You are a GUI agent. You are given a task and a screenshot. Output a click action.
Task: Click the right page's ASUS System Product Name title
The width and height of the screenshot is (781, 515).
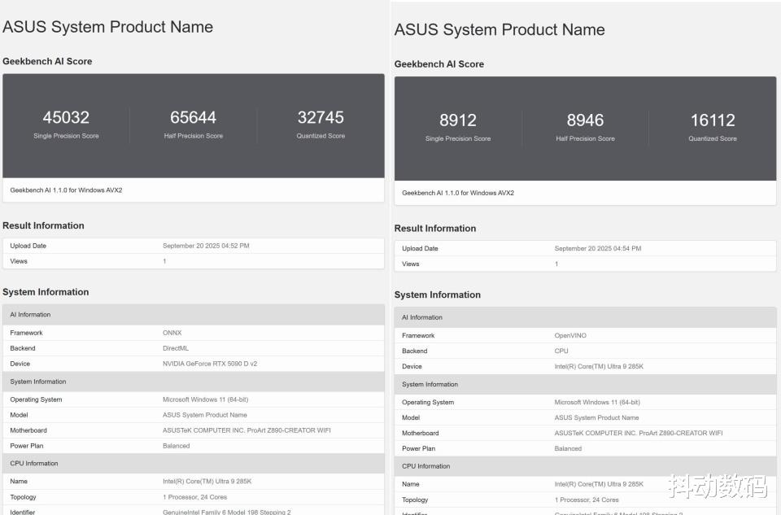(500, 30)
